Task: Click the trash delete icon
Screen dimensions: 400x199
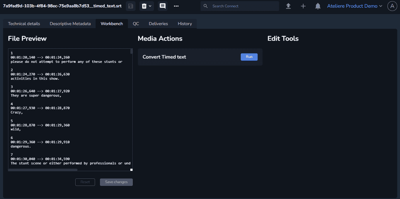Action: pyautogui.click(x=144, y=6)
